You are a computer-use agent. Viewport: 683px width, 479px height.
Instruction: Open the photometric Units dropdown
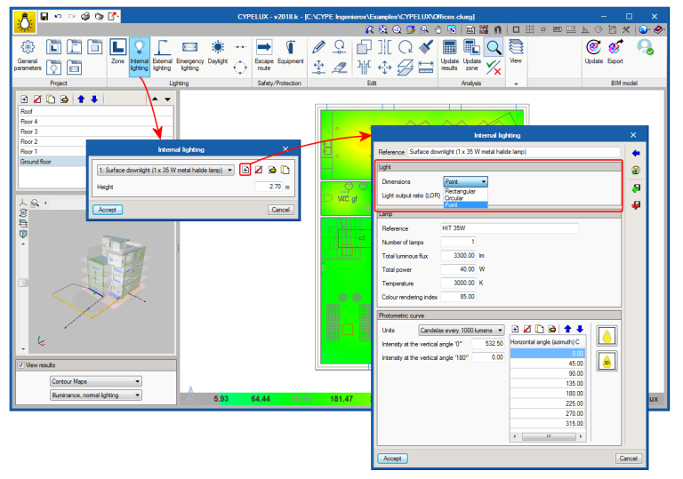[x=462, y=330]
